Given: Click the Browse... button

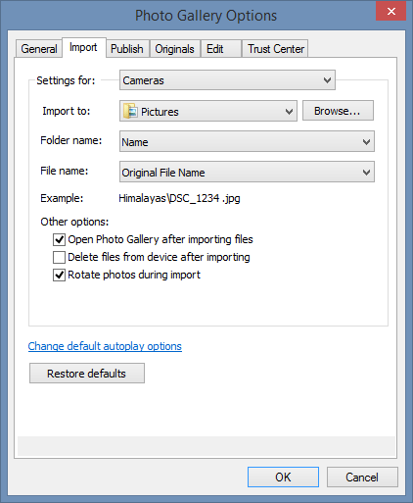Looking at the screenshot, I should click(338, 111).
